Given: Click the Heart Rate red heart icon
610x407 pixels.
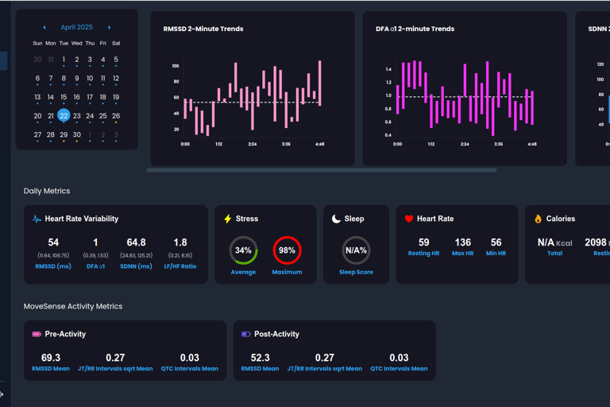Looking at the screenshot, I should pos(409,219).
